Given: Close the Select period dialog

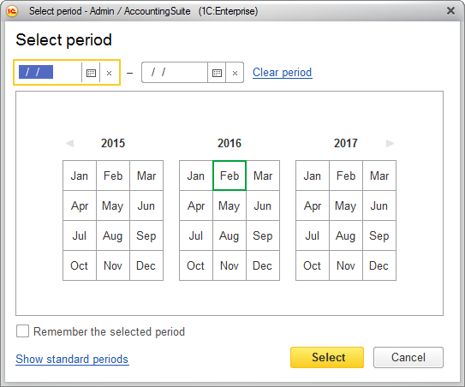Looking at the screenshot, I should (x=450, y=10).
